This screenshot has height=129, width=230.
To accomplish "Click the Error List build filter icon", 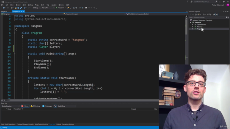I will click(x=55, y=106).
